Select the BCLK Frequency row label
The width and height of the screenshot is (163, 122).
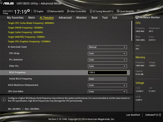click(17, 72)
